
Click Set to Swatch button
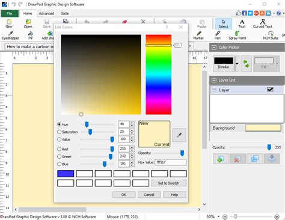pyautogui.click(x=169, y=183)
